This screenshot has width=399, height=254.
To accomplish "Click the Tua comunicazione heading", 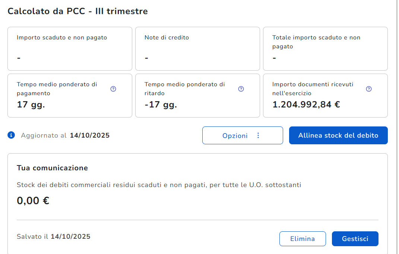I will click(53, 168).
